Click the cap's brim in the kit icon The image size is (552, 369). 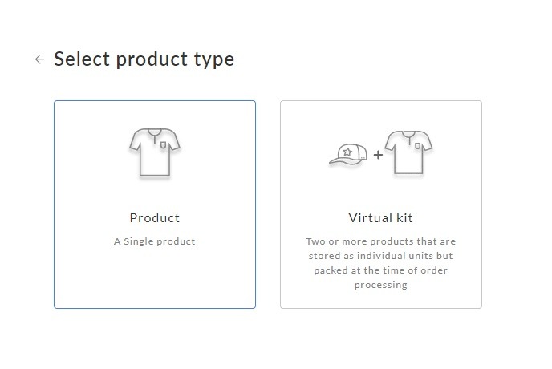[x=339, y=160]
